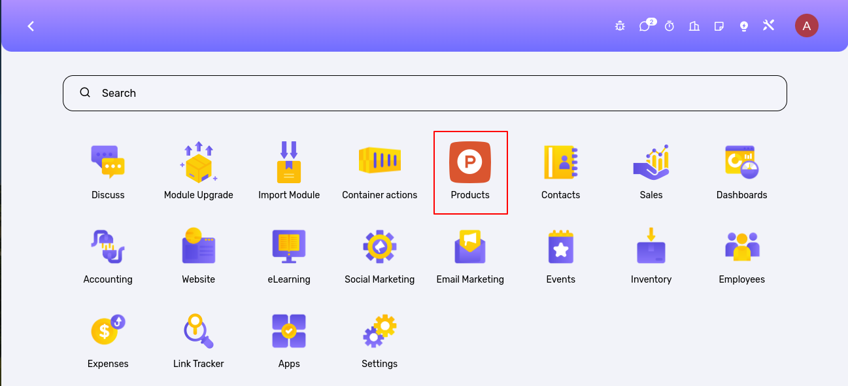Click into the Search field
Image resolution: width=848 pixels, height=386 pixels.
click(425, 93)
